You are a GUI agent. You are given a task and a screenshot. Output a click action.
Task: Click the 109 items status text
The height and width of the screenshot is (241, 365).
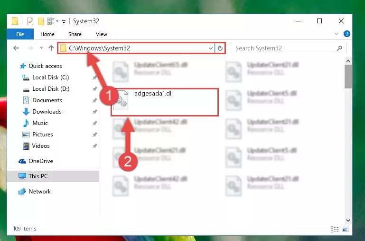25,229
